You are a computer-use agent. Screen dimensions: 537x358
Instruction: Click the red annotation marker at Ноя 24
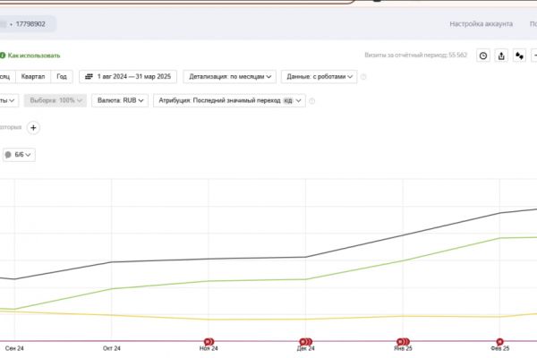coord(209,341)
